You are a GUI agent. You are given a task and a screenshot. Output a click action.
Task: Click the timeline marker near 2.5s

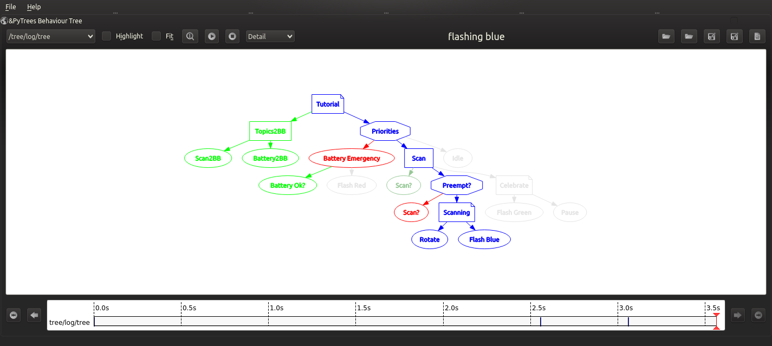tap(541, 321)
